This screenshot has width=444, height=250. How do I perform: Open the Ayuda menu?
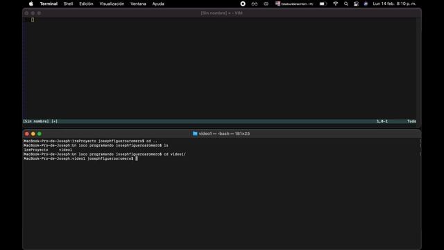[x=158, y=3]
